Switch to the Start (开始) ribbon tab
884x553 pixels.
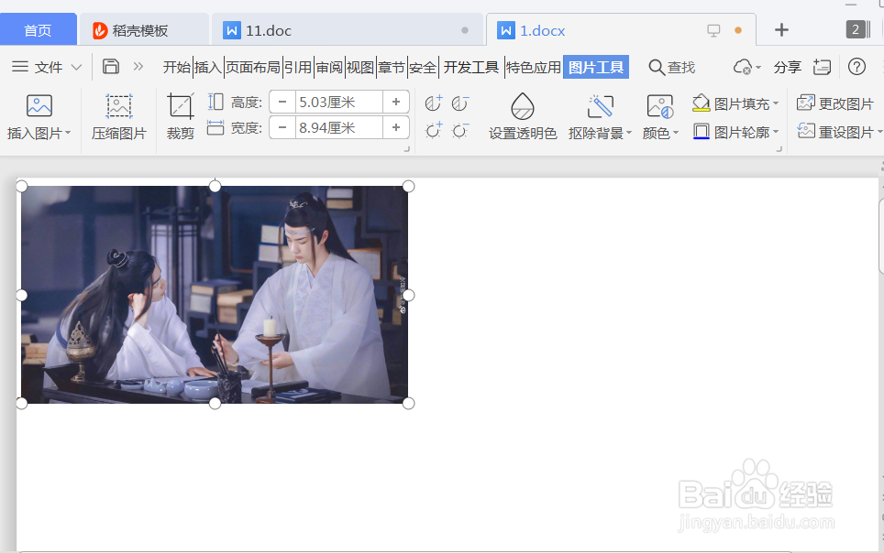[x=177, y=68]
